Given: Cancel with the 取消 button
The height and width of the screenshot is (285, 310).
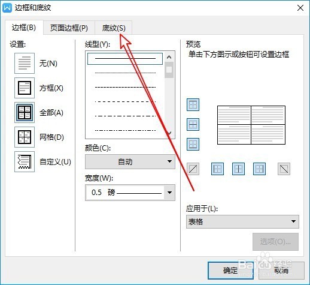Looking at the screenshot, I should [x=281, y=271].
